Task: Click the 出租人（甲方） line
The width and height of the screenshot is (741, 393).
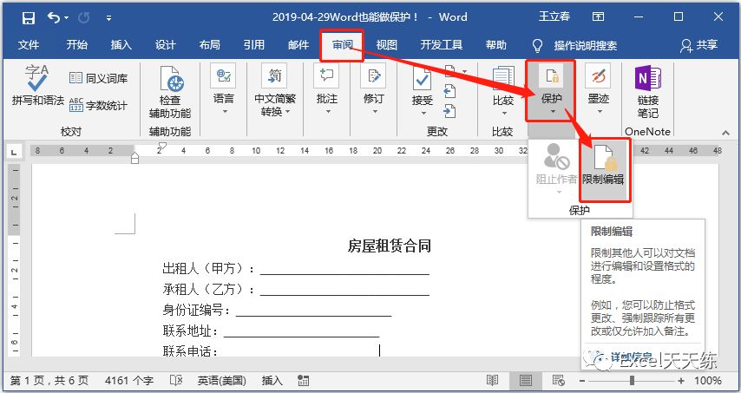Action: 296,269
